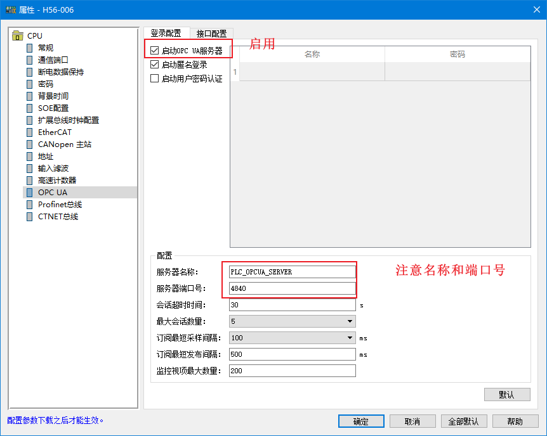547x436 pixels.
Task: Click the first row 密码 cell
Action: coord(458,72)
